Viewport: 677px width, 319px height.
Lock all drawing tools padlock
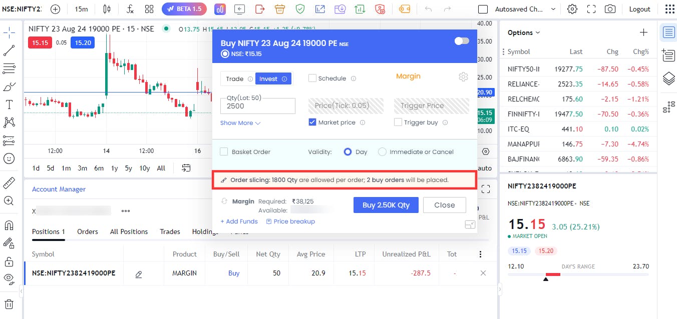tap(9, 261)
